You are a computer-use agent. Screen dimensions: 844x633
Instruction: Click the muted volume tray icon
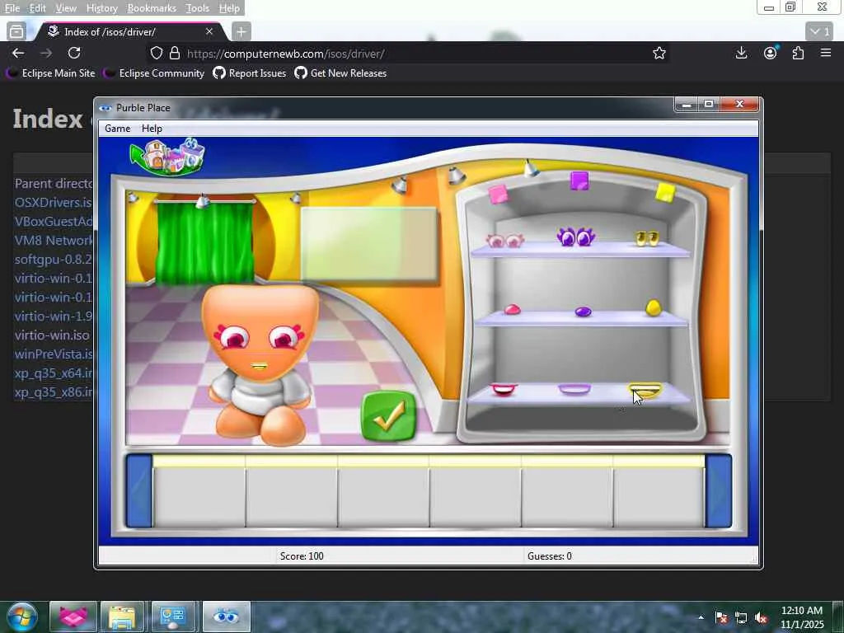(x=761, y=617)
